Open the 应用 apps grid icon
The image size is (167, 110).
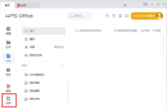[x=8, y=99]
